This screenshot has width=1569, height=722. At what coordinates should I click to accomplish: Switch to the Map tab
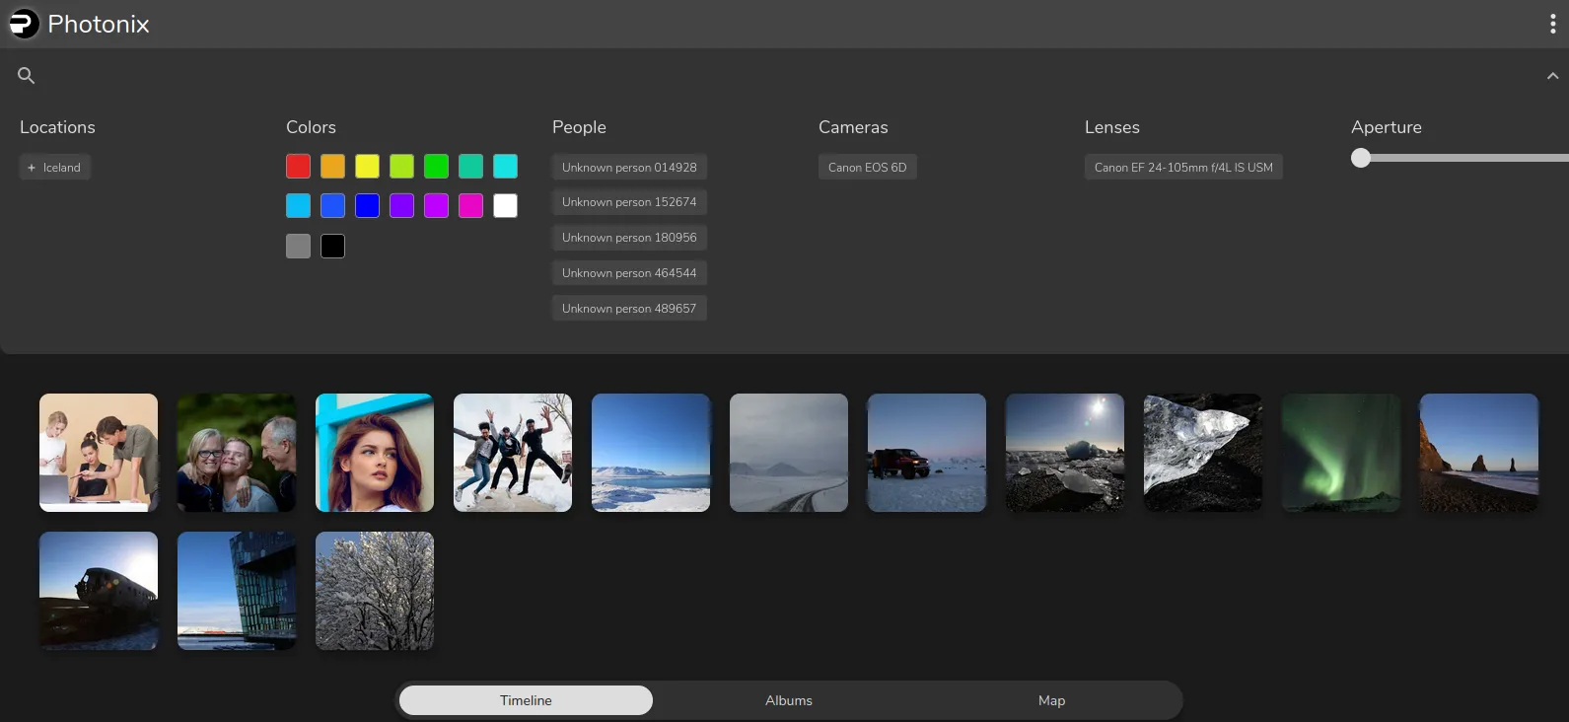tap(1051, 700)
